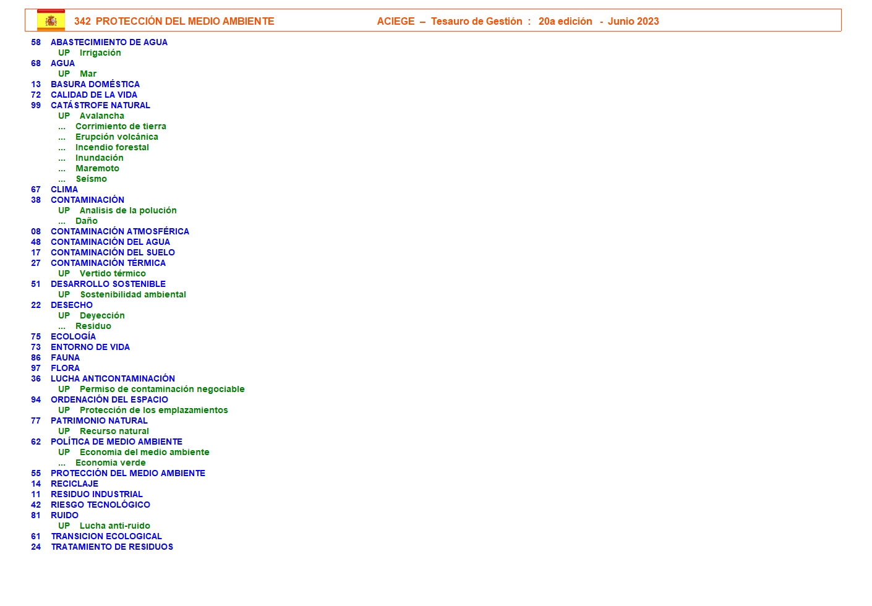Viewport: 872px width, 606px height.
Task: Open the ABASTECIMIENTO DE AGUA term
Action: 109,42
